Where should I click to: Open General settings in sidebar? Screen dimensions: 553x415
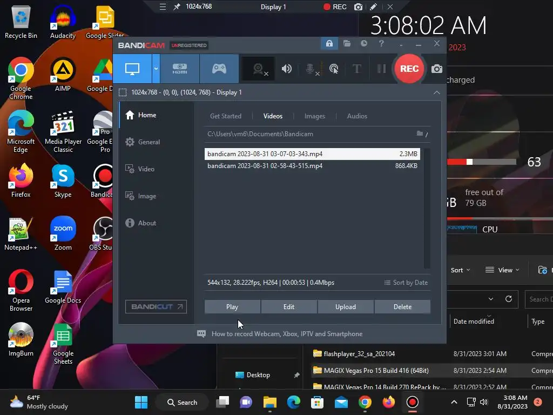(156, 142)
